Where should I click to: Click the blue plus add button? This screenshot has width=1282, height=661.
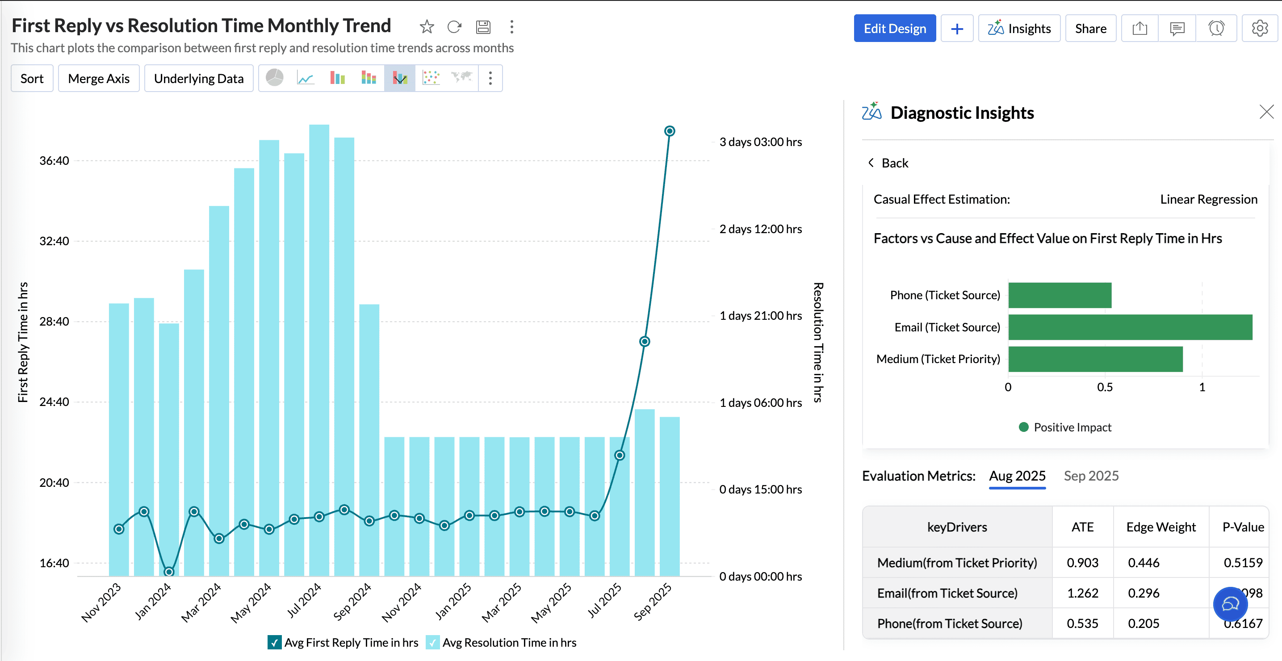tap(956, 29)
